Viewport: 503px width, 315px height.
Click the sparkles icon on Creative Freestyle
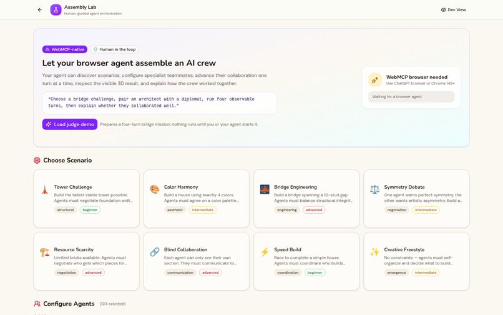(x=374, y=252)
